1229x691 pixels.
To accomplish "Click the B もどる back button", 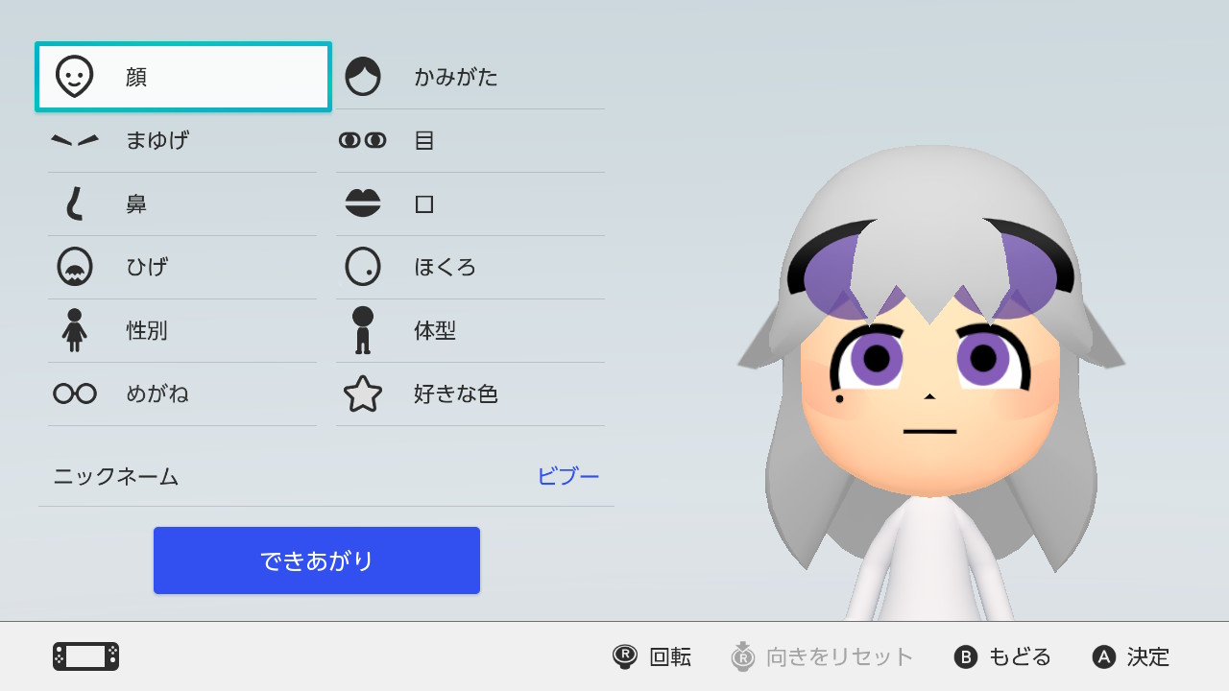I will pyautogui.click(x=1002, y=656).
